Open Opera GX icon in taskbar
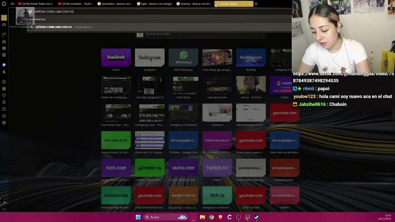 click(193, 217)
